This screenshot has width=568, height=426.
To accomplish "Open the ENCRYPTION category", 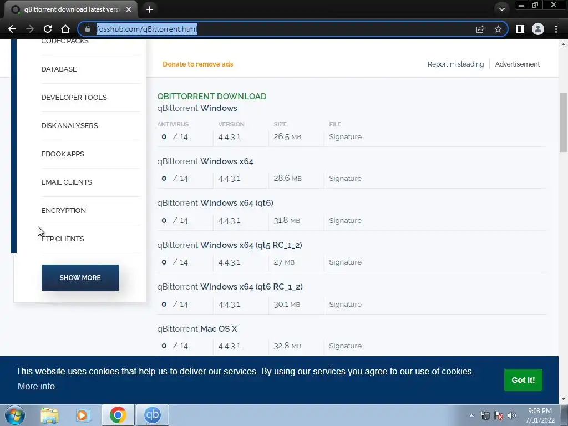I will [63, 210].
